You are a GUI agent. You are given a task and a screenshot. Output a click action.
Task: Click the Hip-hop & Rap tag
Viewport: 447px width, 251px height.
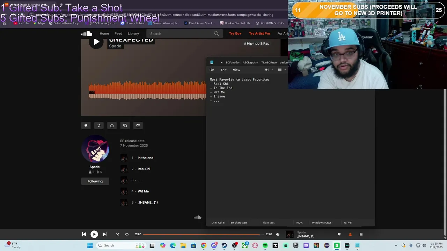point(257,44)
